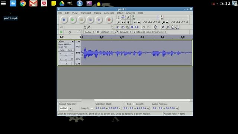Click the track gain slider knob
This screenshot has width=238, height=134.
(66, 55)
